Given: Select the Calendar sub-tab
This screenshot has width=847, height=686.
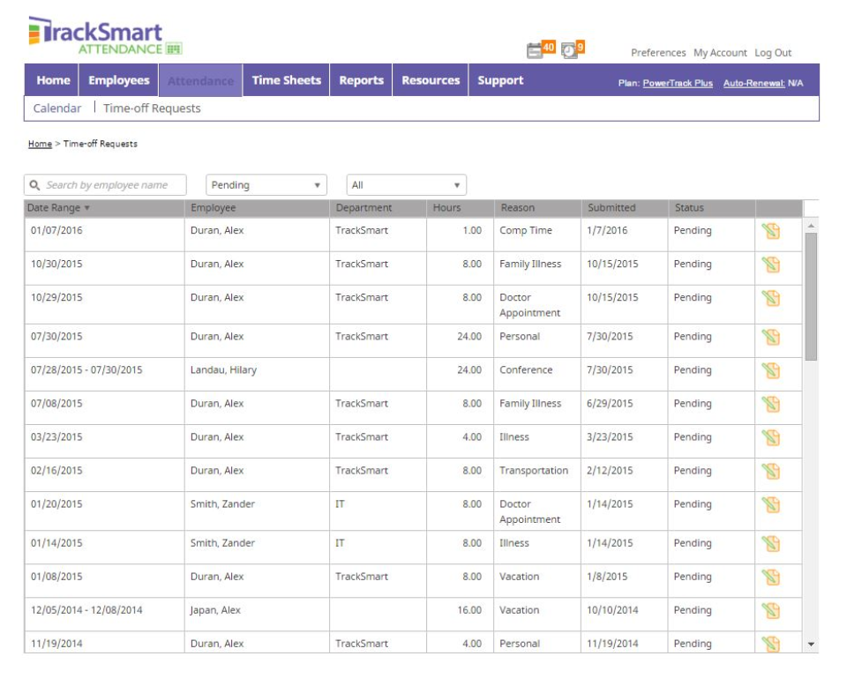Looking at the screenshot, I should coord(55,108).
